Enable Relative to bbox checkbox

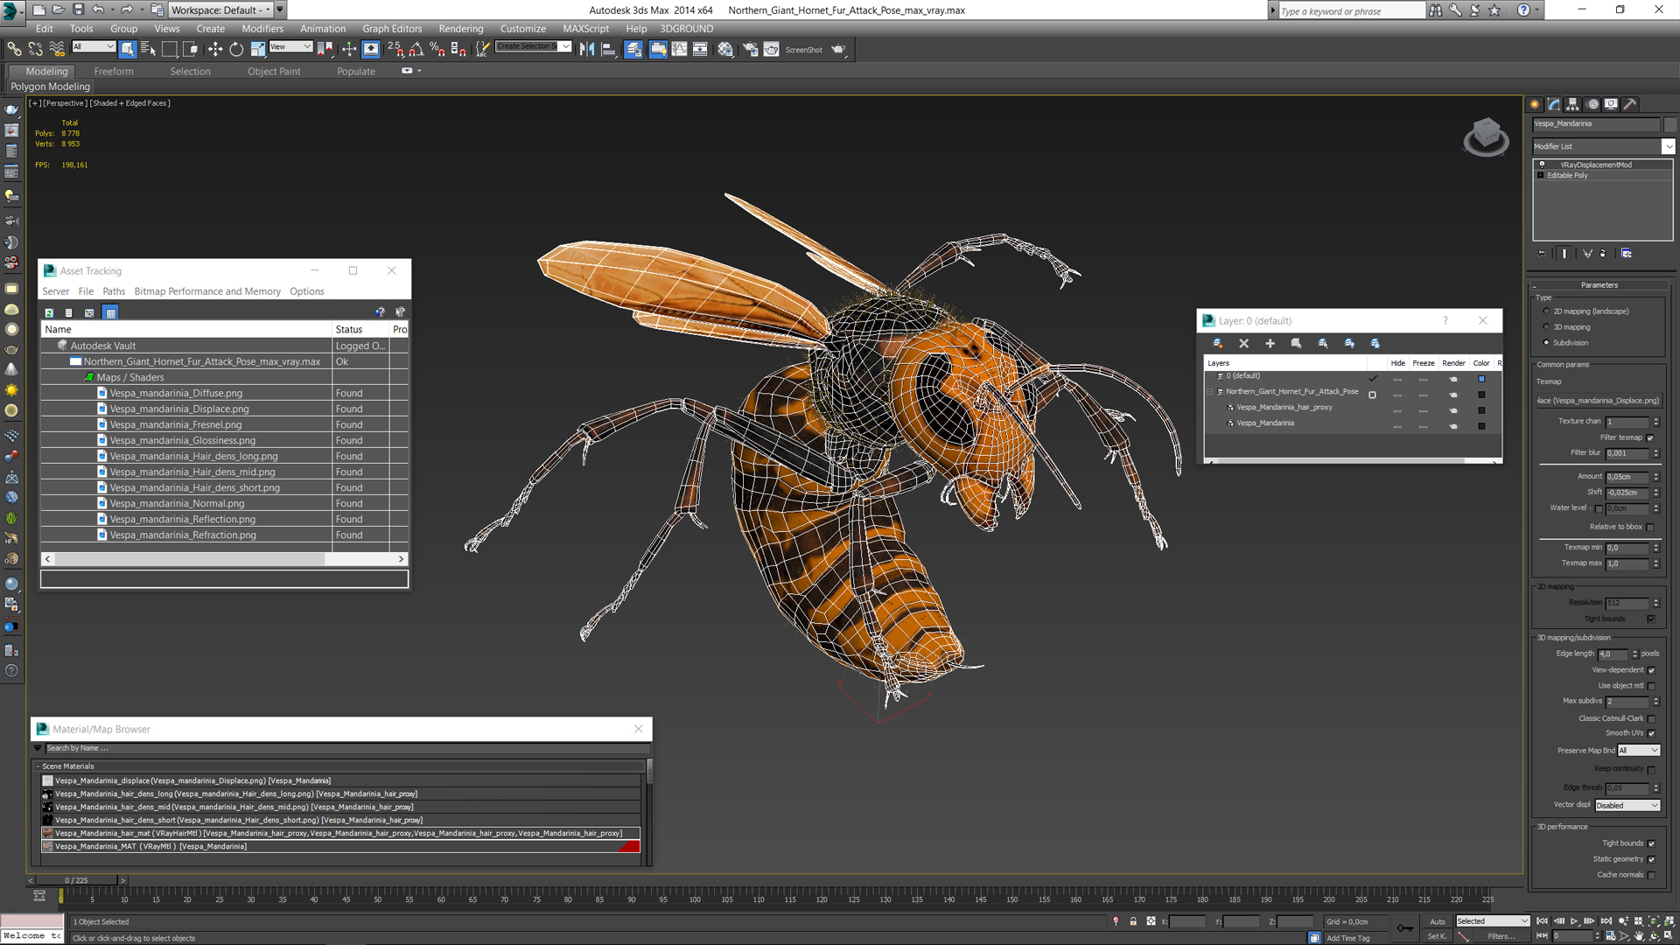click(1650, 528)
